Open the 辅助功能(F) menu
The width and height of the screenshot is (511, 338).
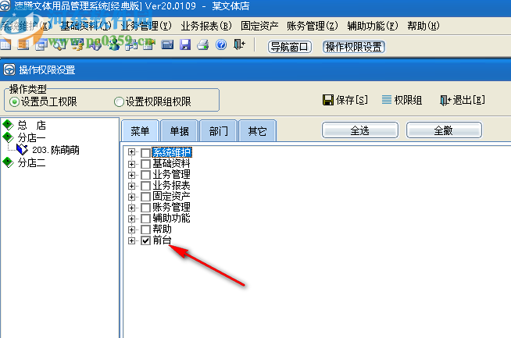pos(373,26)
